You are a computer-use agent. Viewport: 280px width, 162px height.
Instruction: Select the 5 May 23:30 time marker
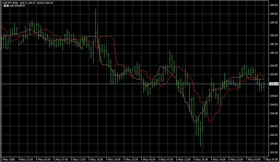[x=132, y=159]
